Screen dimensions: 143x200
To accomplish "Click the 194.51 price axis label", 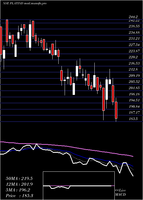I will tap(134, 100).
